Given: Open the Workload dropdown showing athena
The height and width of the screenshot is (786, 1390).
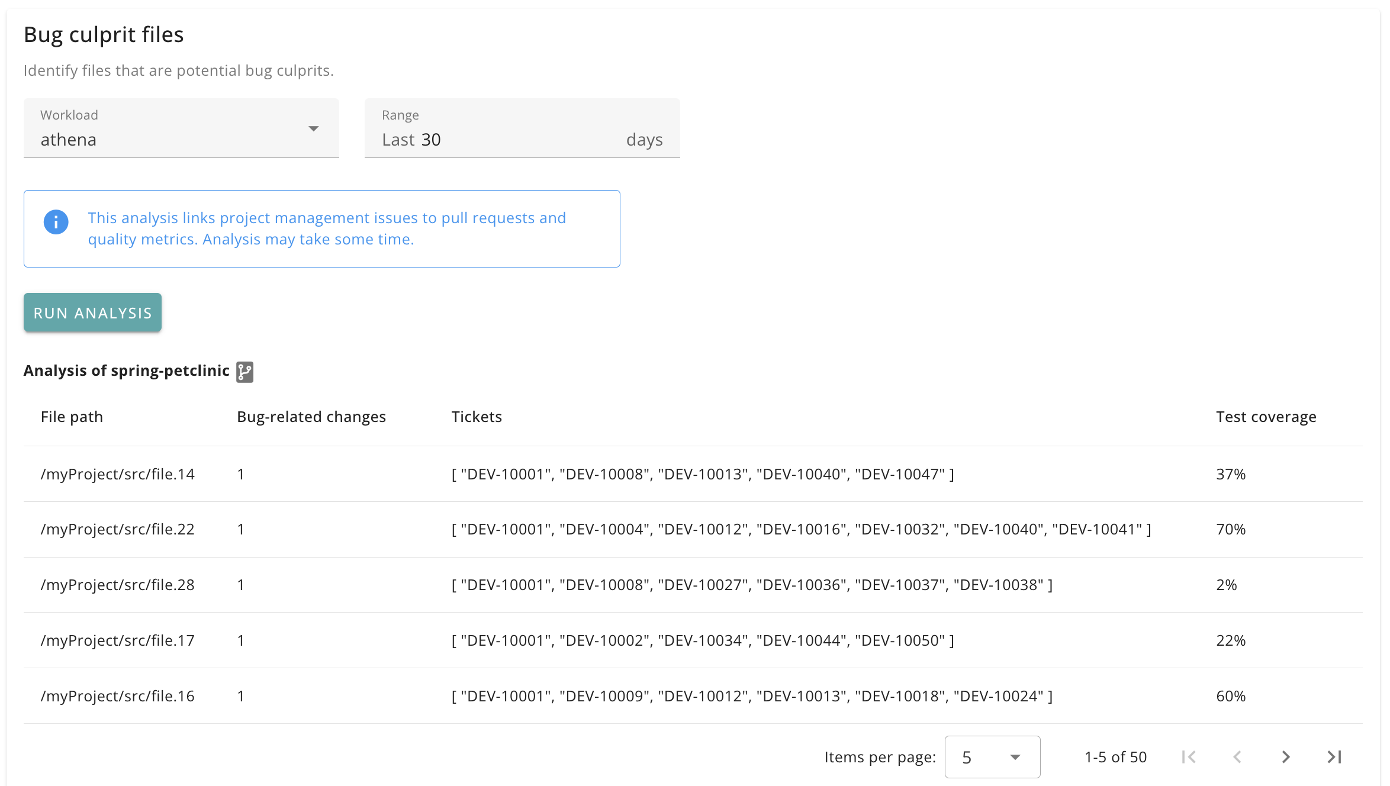Looking at the screenshot, I should [x=181, y=128].
